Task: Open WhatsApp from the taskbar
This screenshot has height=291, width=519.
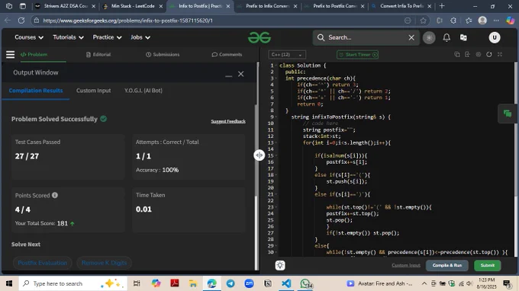Action: click(305, 283)
